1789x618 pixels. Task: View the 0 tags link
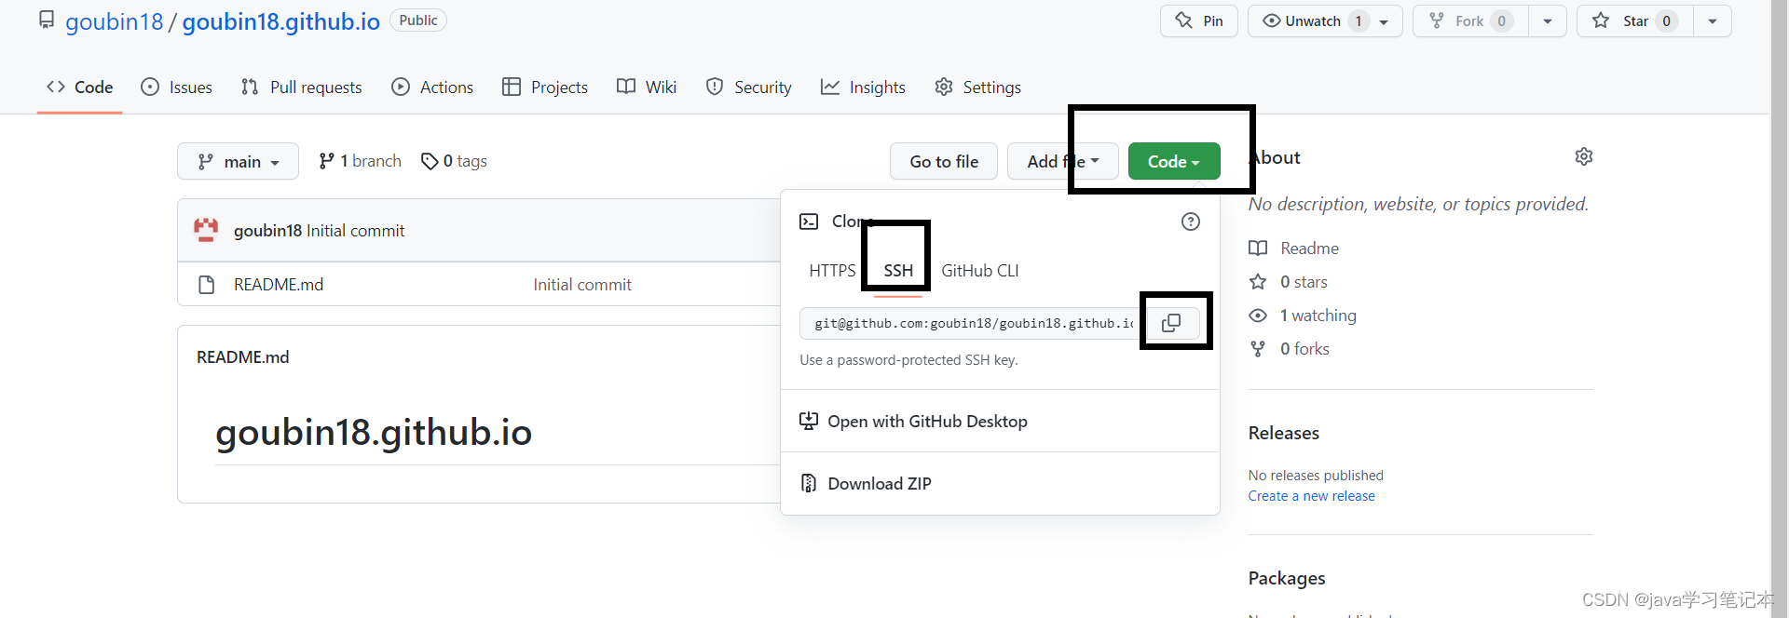click(x=454, y=161)
